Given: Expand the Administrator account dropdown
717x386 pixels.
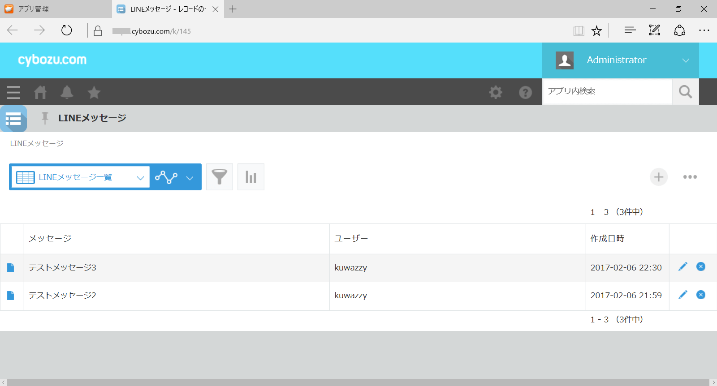Looking at the screenshot, I should [x=686, y=60].
